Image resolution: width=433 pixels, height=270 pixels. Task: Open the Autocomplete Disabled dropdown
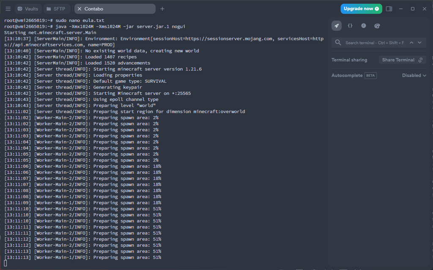pos(414,75)
